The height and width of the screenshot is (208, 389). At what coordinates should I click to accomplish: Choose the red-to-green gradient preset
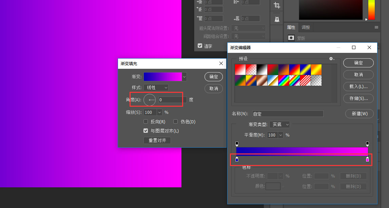pyautogui.click(x=273, y=69)
